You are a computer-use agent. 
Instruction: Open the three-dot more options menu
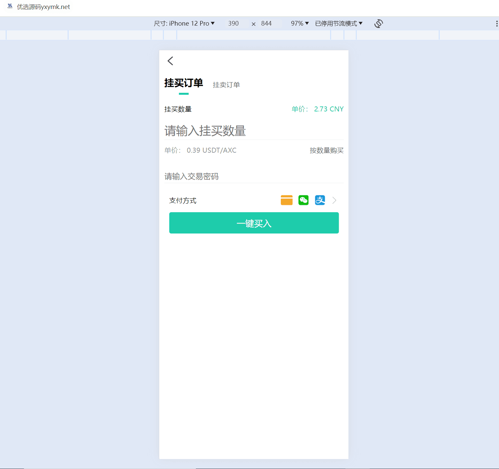point(496,24)
